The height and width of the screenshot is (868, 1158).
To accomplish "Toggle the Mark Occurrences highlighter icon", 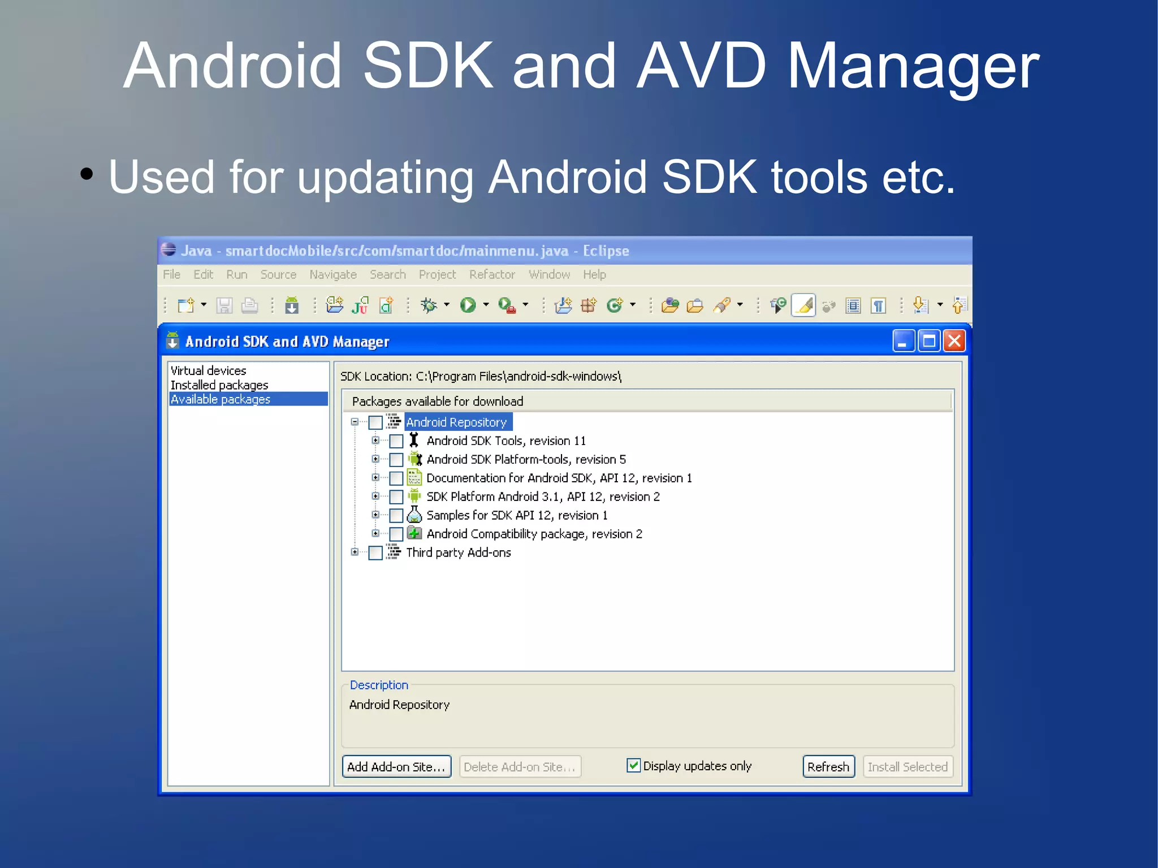I will click(803, 306).
